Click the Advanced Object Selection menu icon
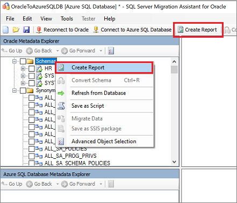The image size is (237, 203). point(61,142)
